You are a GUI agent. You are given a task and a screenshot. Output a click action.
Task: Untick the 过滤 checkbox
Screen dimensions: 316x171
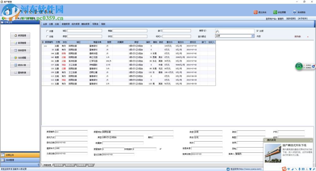[257, 31]
